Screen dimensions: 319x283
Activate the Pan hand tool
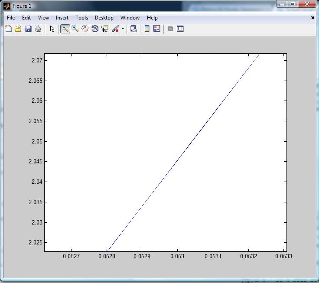coord(85,29)
